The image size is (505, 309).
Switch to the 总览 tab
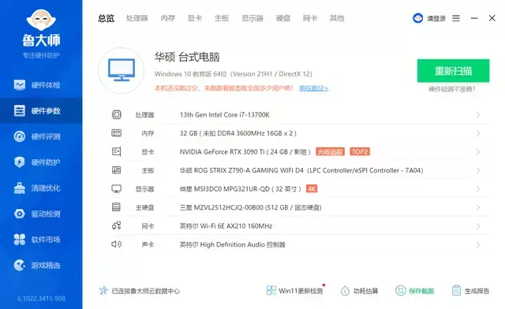(x=107, y=18)
